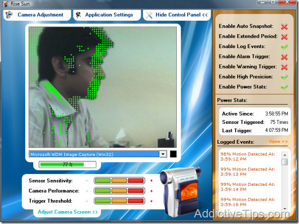Image resolution: width=299 pixels, height=224 pixels.
Task: Toggle Enable Auto Snapshot red cross
Action: 284,26
